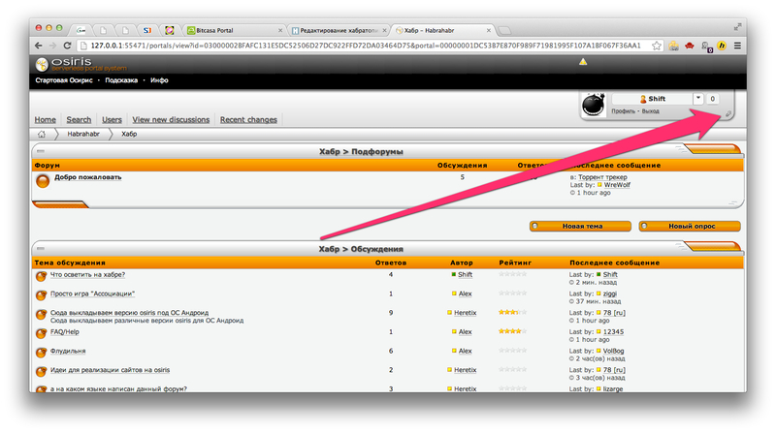Open topic Идеи для реализации сайтов на osiris

(x=110, y=370)
